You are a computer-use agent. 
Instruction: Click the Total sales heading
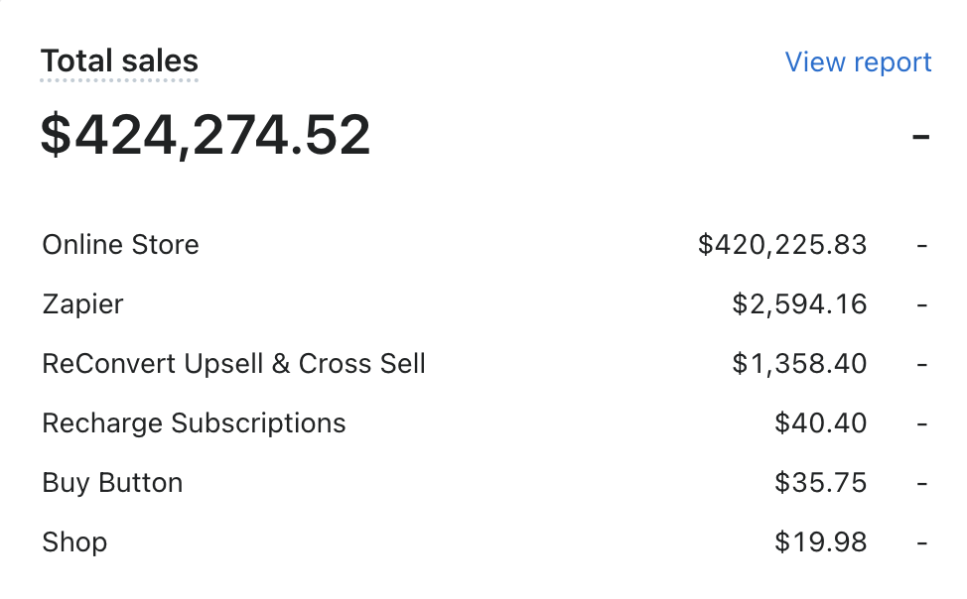pos(119,61)
